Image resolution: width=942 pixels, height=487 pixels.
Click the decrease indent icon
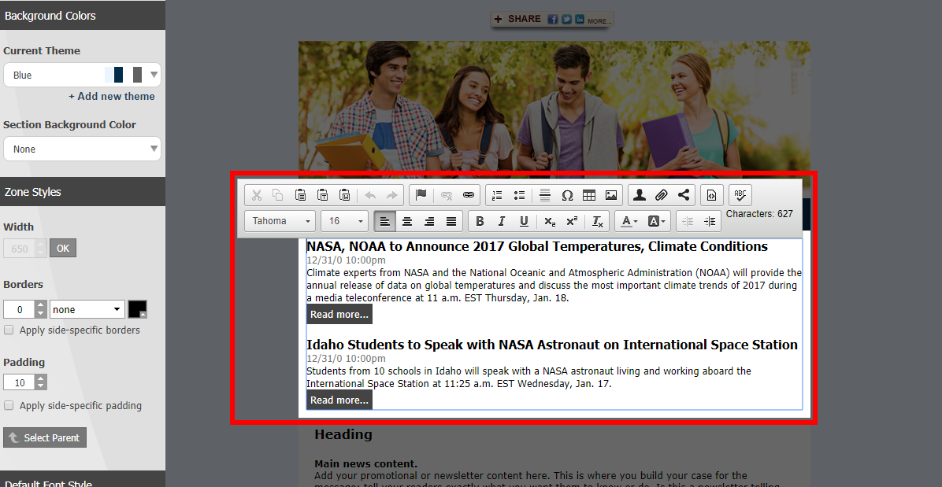(688, 221)
